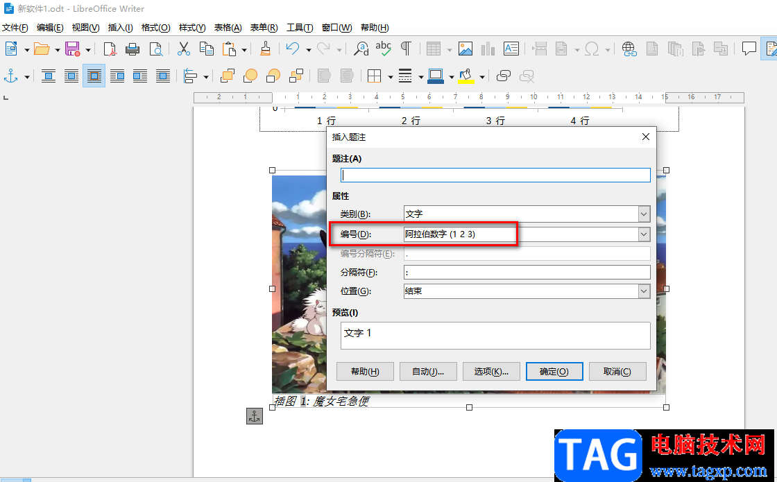Click the Insert Text Box icon
Screen dimensions: 777x482
click(511, 49)
